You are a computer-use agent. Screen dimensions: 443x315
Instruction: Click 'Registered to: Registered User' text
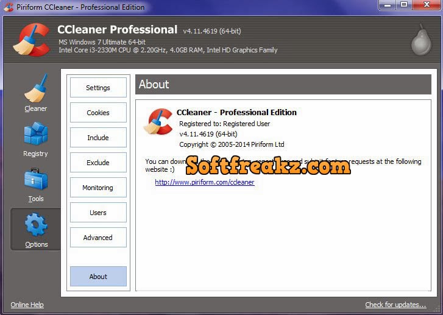[x=225, y=124]
